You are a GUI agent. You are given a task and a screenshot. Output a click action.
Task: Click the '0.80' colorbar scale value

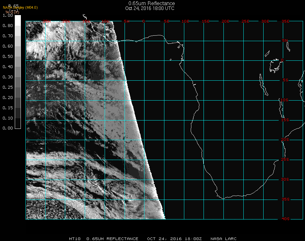pos(8,26)
